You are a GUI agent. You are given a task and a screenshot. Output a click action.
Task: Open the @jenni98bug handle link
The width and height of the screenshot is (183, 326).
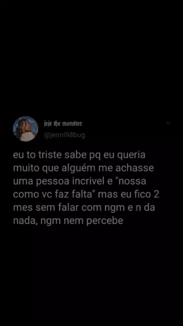coord(64,136)
